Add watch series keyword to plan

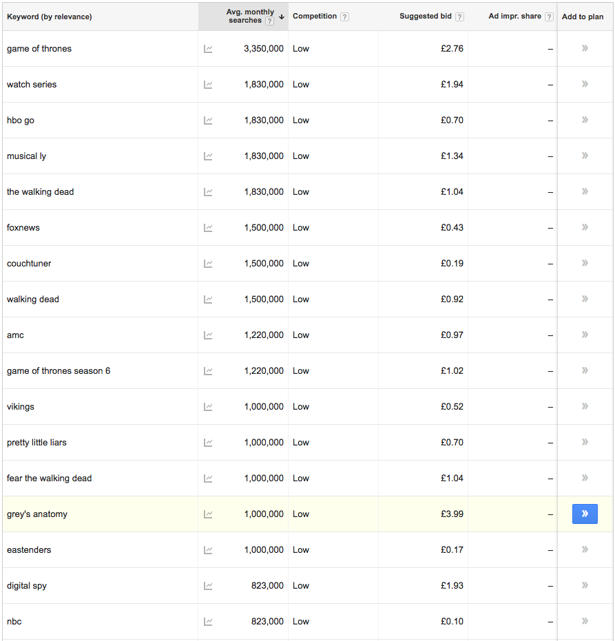(x=585, y=85)
